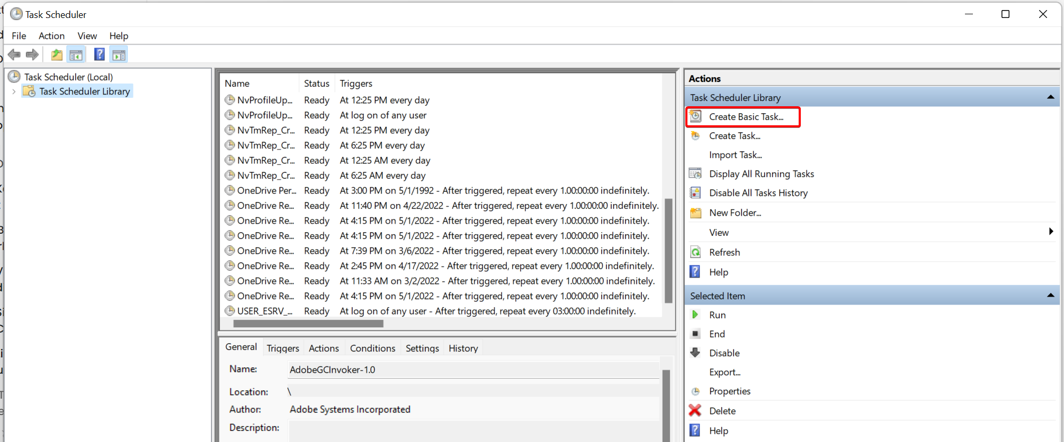Click the Show/Hide Action Pane toolbar icon
1064x442 pixels.
point(119,54)
